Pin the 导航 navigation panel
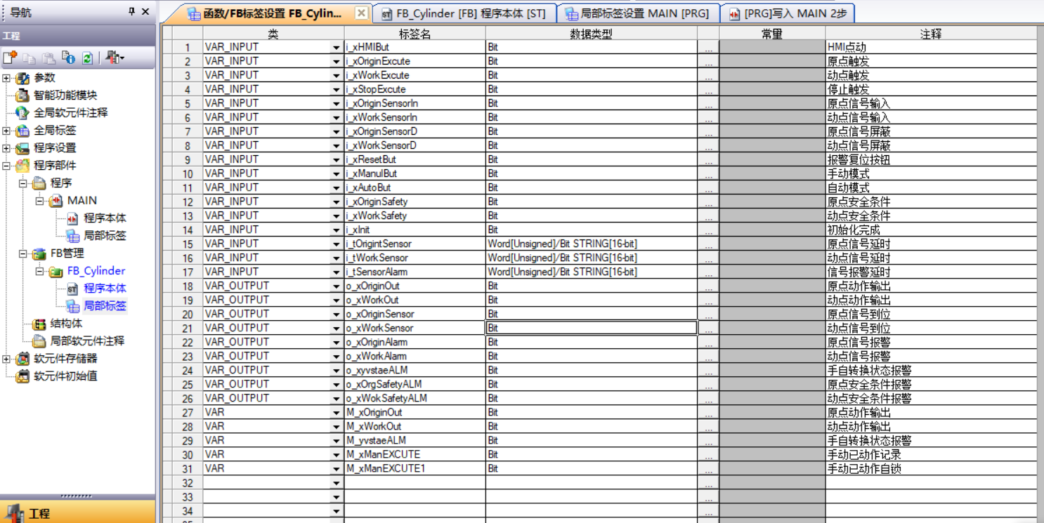This screenshot has height=523, width=1044. 131,12
